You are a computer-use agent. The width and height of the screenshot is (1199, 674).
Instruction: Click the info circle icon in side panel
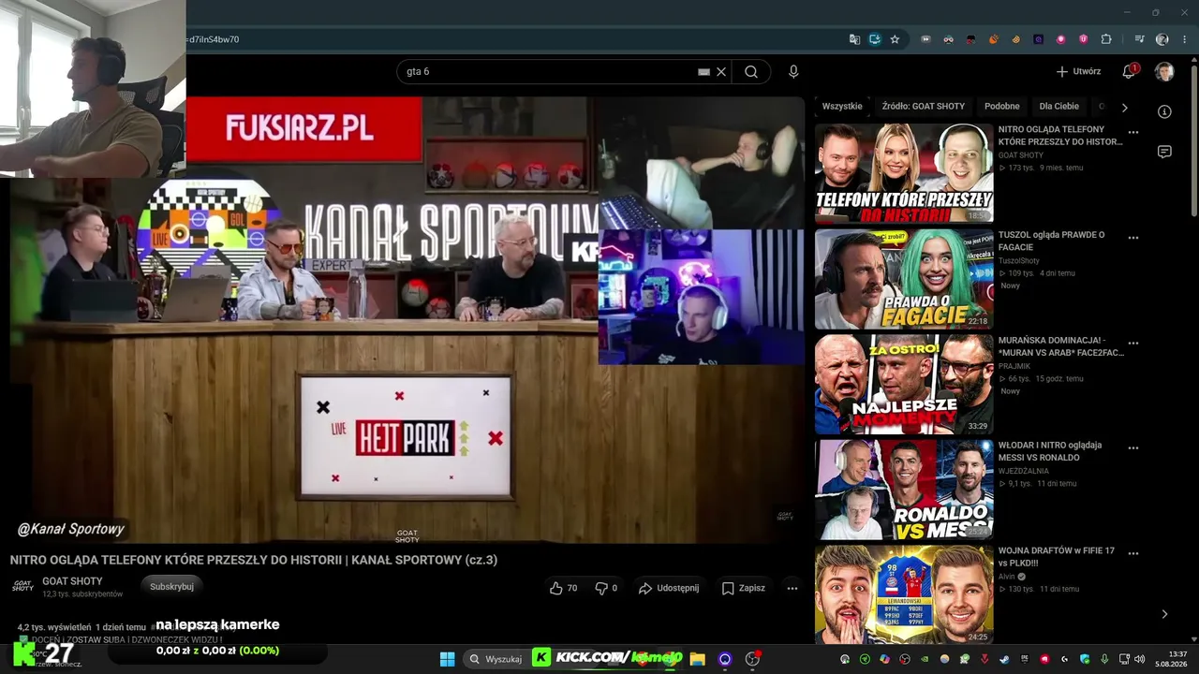click(1164, 111)
